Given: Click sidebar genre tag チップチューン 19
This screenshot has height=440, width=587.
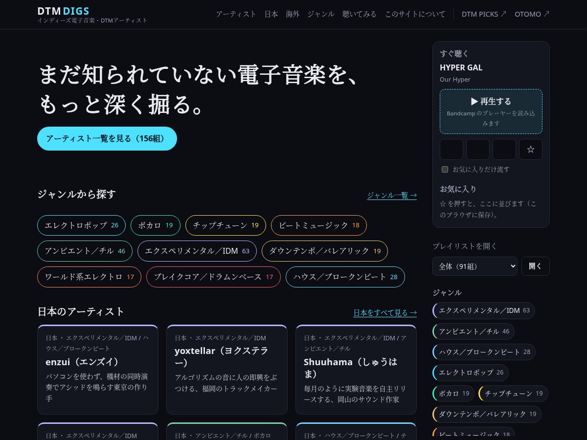Looking at the screenshot, I should (513, 394).
